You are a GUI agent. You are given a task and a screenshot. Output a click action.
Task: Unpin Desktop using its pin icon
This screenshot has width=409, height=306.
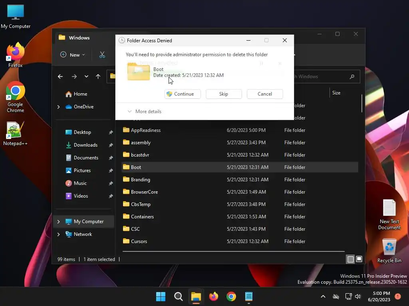(111, 132)
